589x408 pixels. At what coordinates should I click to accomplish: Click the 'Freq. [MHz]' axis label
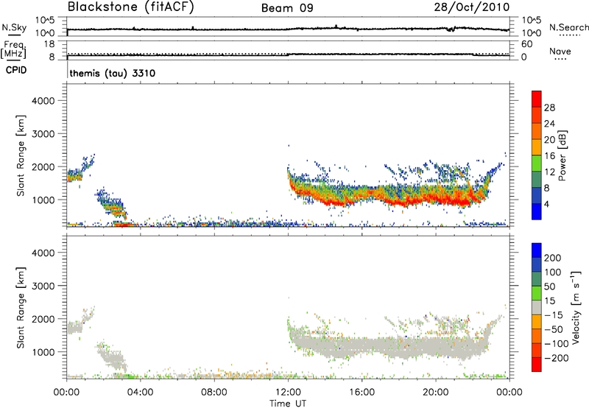(13, 50)
